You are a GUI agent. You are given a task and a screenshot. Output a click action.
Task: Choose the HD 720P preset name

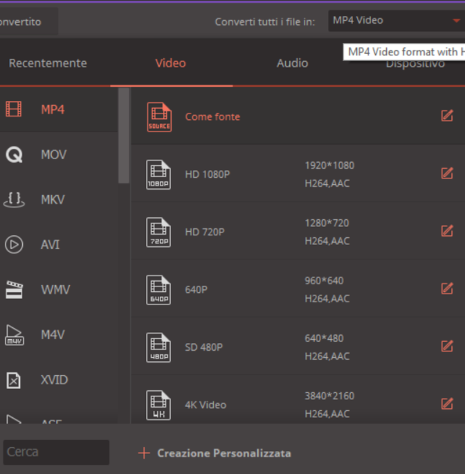[x=205, y=233]
